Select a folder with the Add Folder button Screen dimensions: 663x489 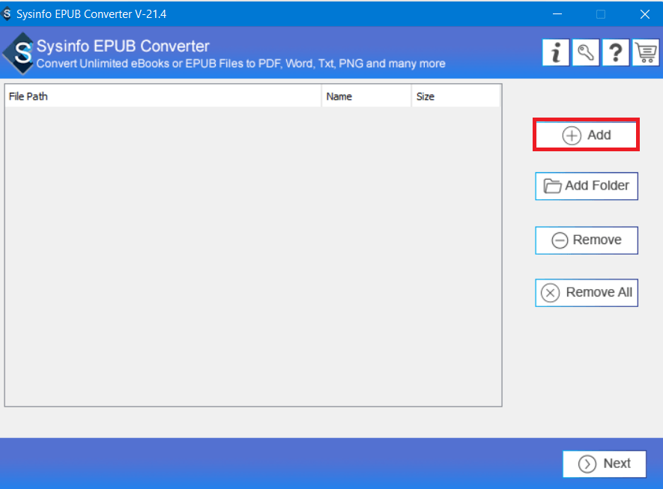pyautogui.click(x=586, y=185)
